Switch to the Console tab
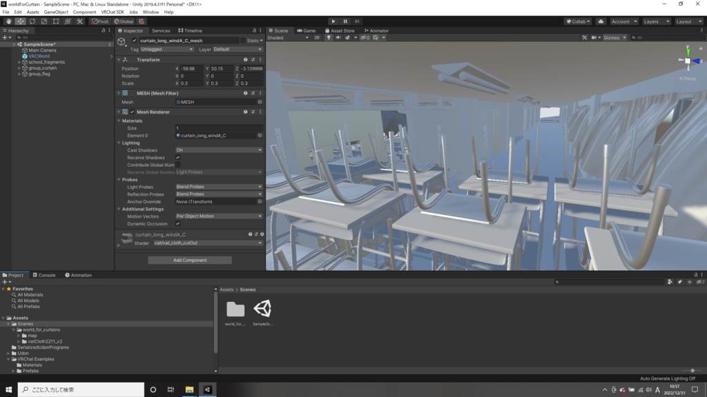Image resolution: width=707 pixels, height=397 pixels. point(44,275)
